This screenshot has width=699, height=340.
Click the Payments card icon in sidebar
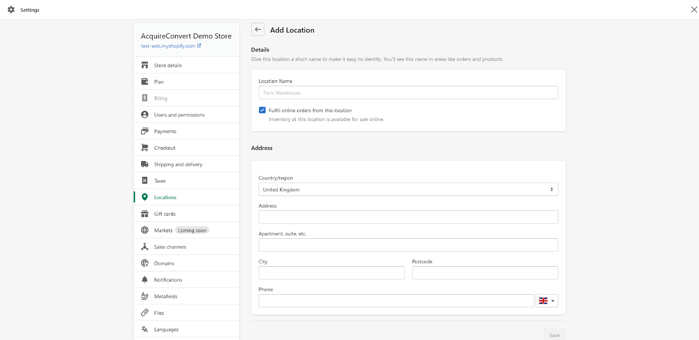(x=145, y=131)
